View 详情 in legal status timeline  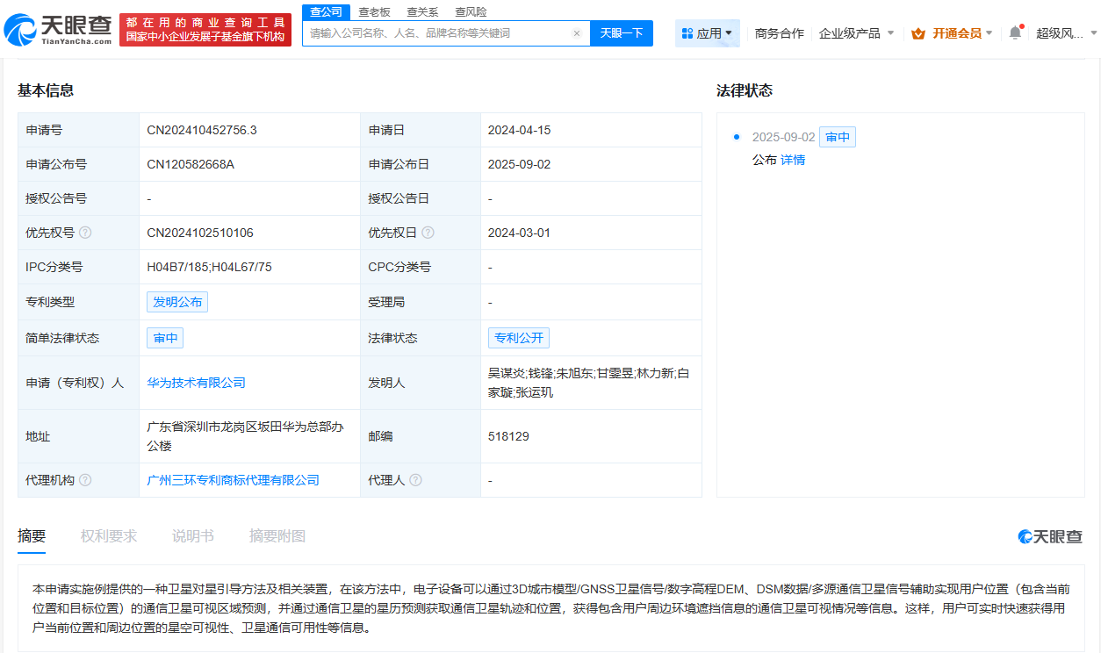(x=793, y=160)
